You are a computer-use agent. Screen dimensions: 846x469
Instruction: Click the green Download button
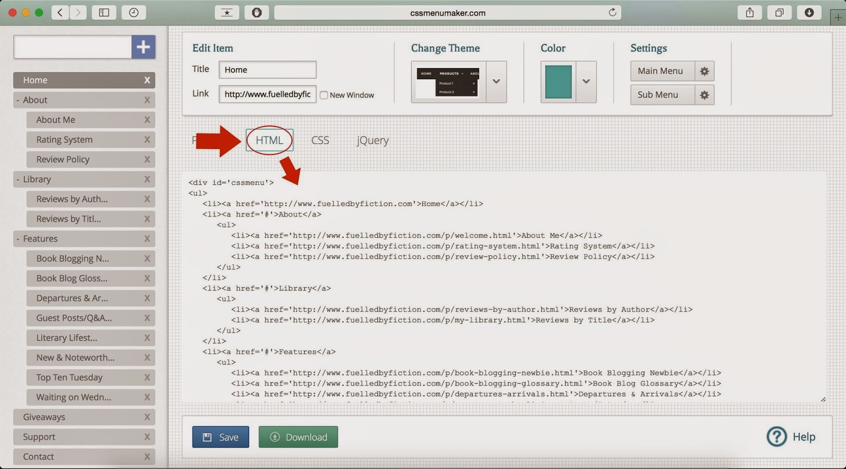pyautogui.click(x=298, y=437)
